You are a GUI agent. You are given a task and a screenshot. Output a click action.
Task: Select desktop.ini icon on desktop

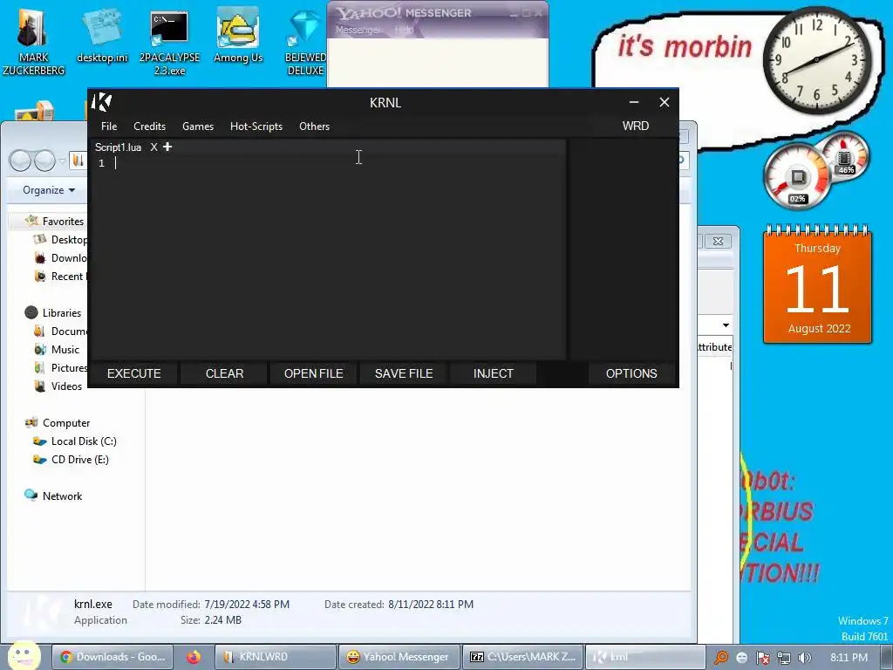(x=102, y=37)
